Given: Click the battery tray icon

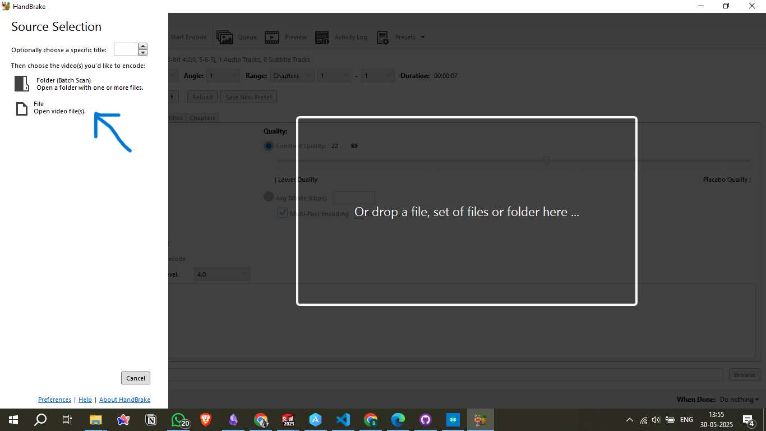Looking at the screenshot, I should coord(670,420).
